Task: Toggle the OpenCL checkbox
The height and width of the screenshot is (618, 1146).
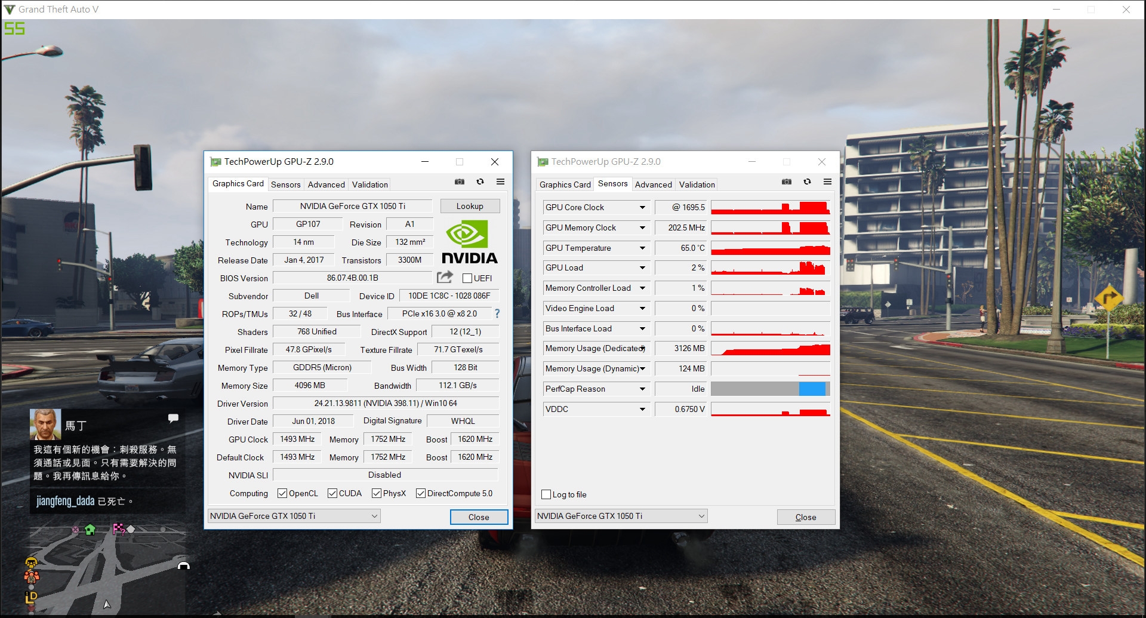Action: click(x=282, y=493)
